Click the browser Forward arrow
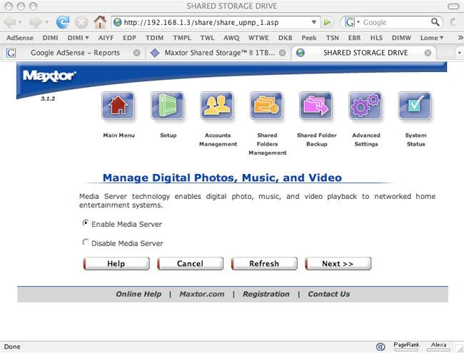Image resolution: width=464 pixels, height=353 pixels. [35, 22]
